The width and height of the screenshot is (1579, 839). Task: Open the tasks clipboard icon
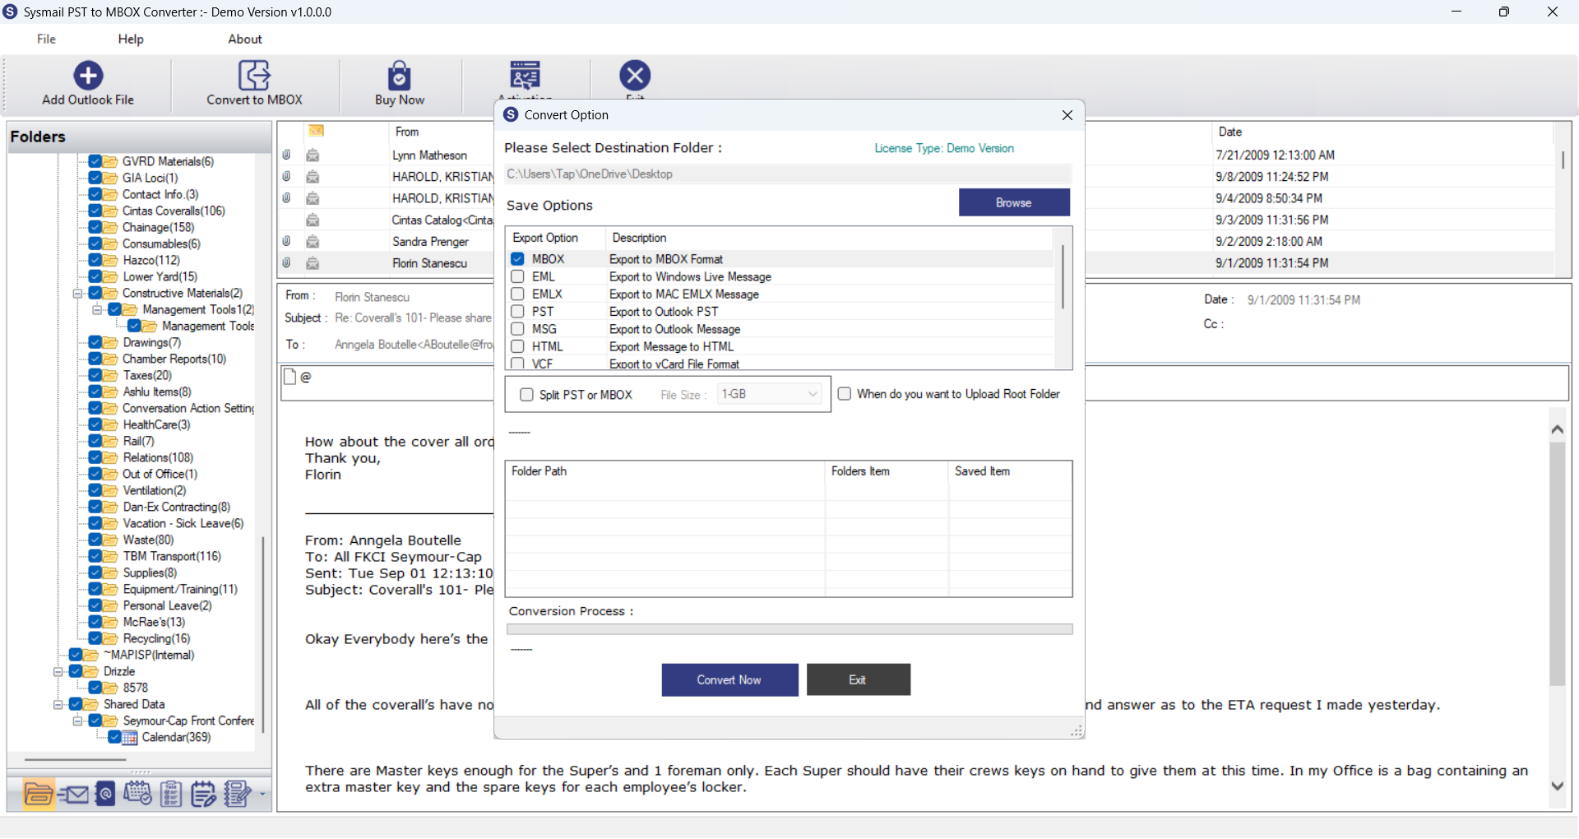click(171, 794)
